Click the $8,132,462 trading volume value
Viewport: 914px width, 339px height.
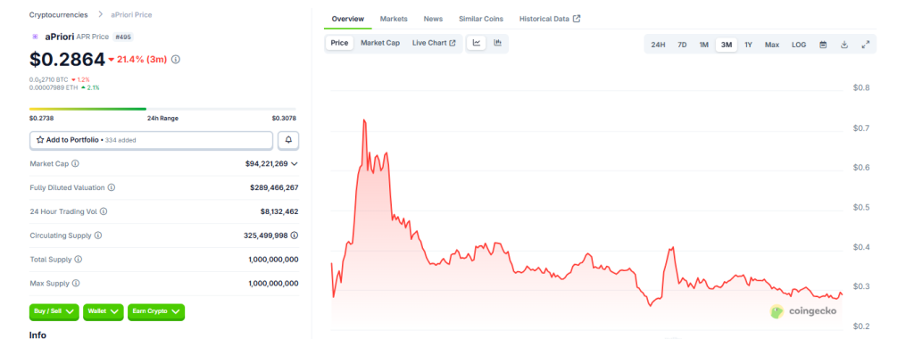coord(279,211)
